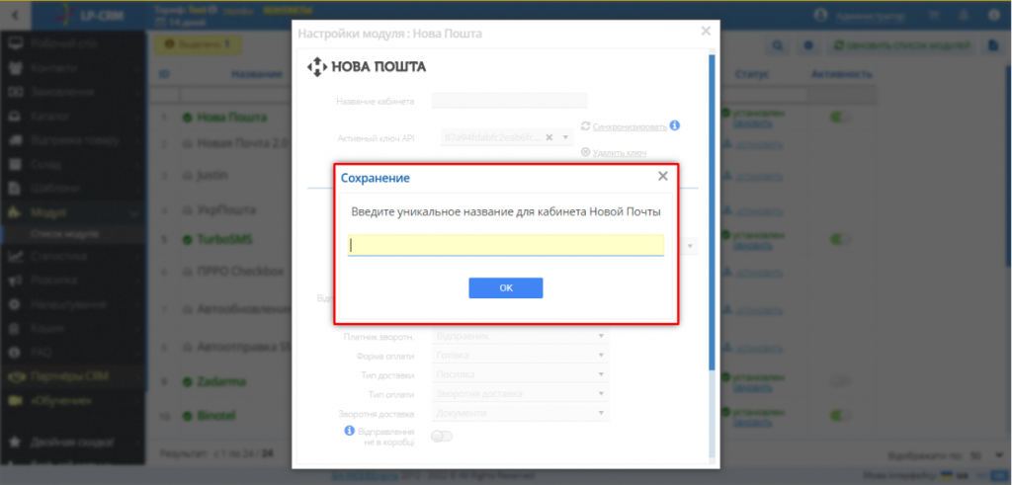Click the notifications bell in header
This screenshot has height=485, width=1012.
(x=965, y=15)
